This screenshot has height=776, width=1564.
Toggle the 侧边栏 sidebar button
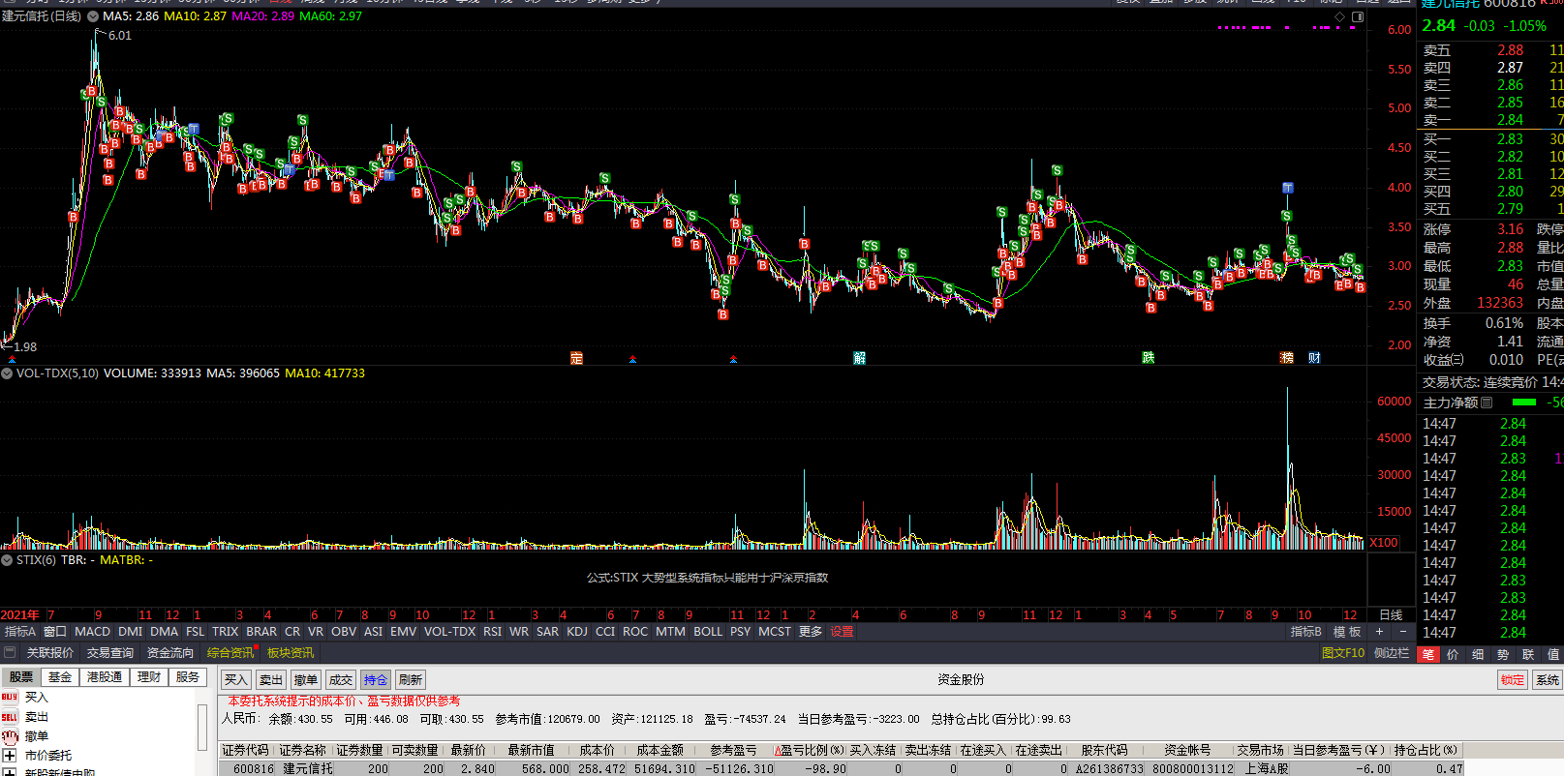1391,653
